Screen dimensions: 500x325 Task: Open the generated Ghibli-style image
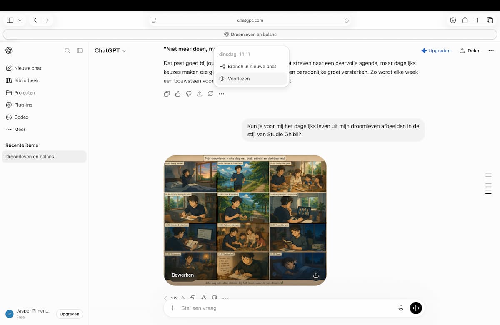pos(245,220)
